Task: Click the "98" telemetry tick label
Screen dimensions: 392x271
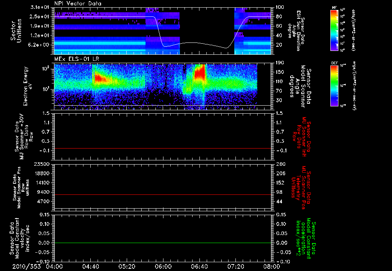Action: click(279, 192)
